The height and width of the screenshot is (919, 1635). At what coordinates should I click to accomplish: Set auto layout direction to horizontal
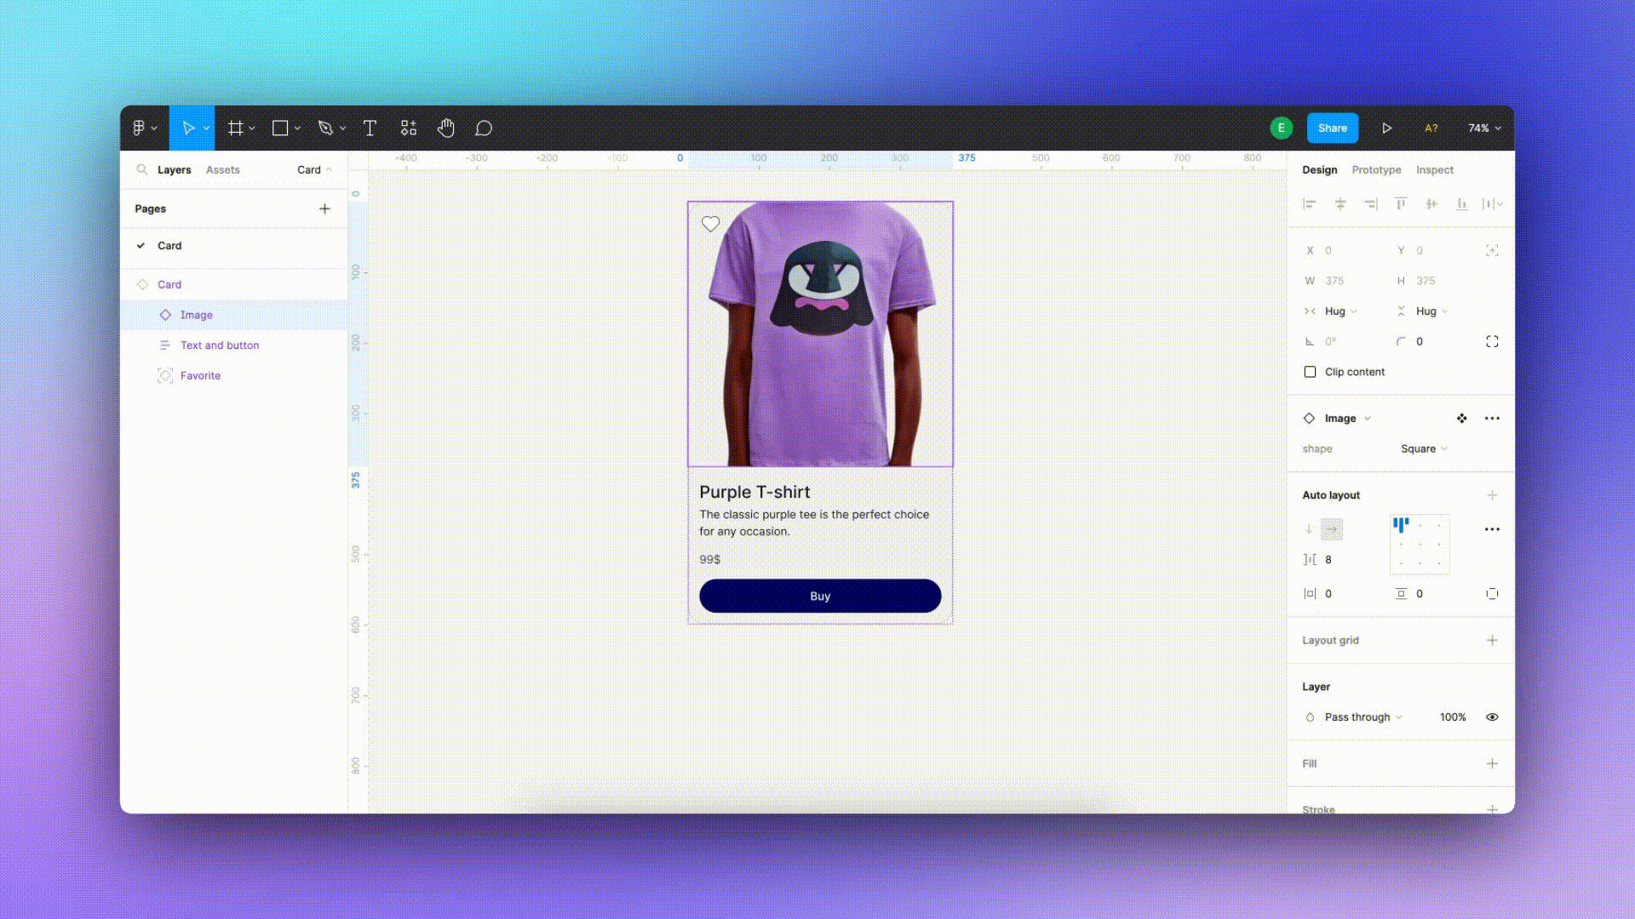coord(1332,529)
